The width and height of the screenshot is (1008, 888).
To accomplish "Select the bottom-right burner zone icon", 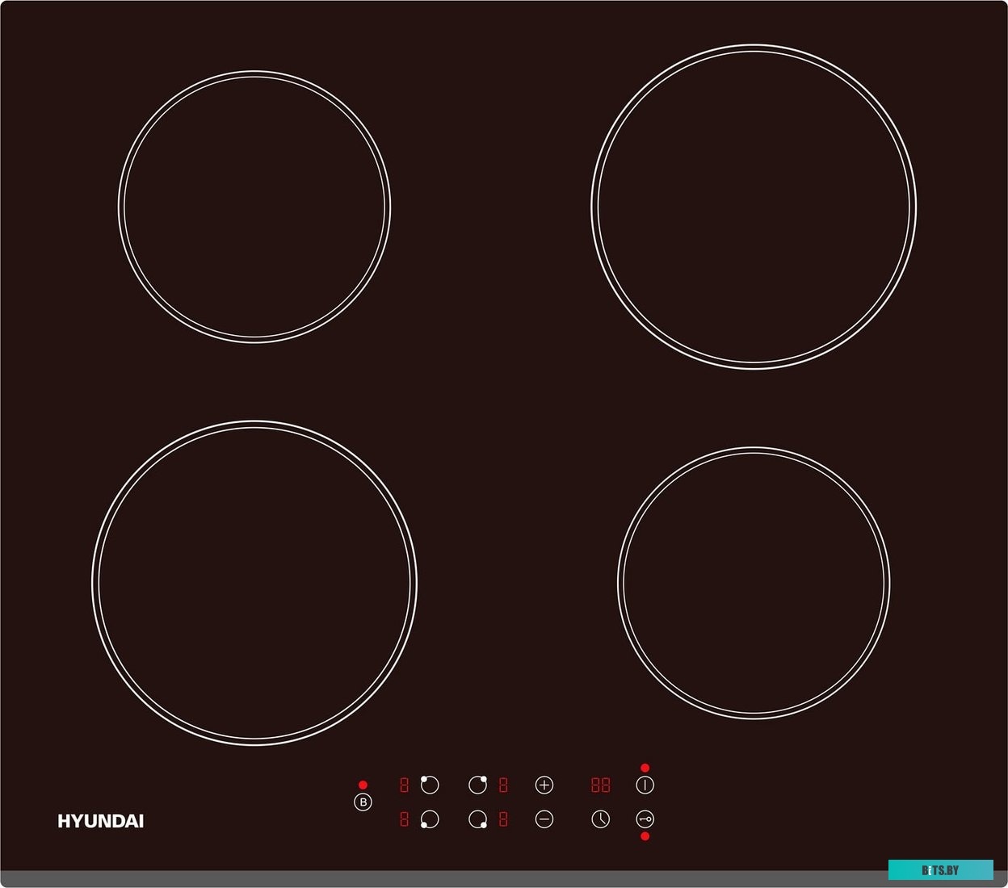I will point(478,819).
